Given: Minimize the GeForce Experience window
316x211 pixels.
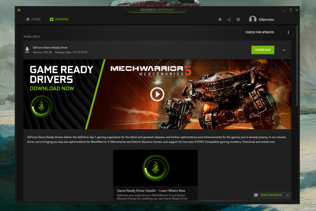Looking at the screenshot, I should tap(284, 10).
